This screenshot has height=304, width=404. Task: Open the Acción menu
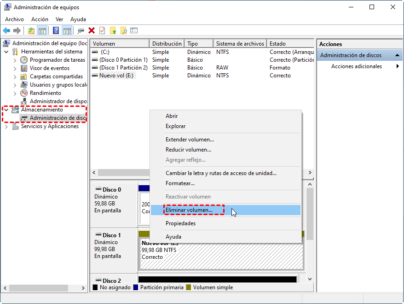[x=40, y=19]
